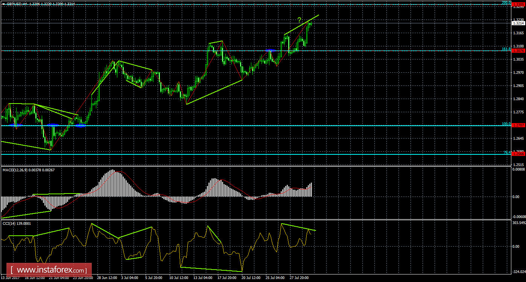Click the question mark annotation above the trendline
This screenshot has width=526, height=282.
(x=299, y=20)
